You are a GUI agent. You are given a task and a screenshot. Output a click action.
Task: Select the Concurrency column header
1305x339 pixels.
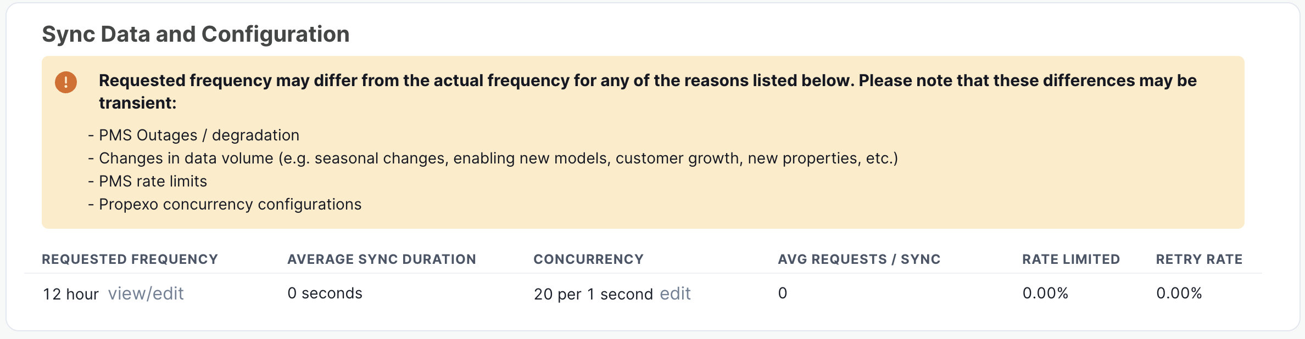click(588, 259)
